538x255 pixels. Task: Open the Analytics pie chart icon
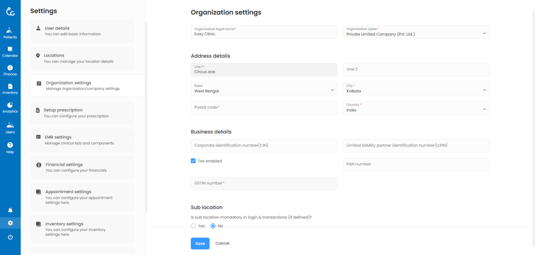tap(10, 108)
